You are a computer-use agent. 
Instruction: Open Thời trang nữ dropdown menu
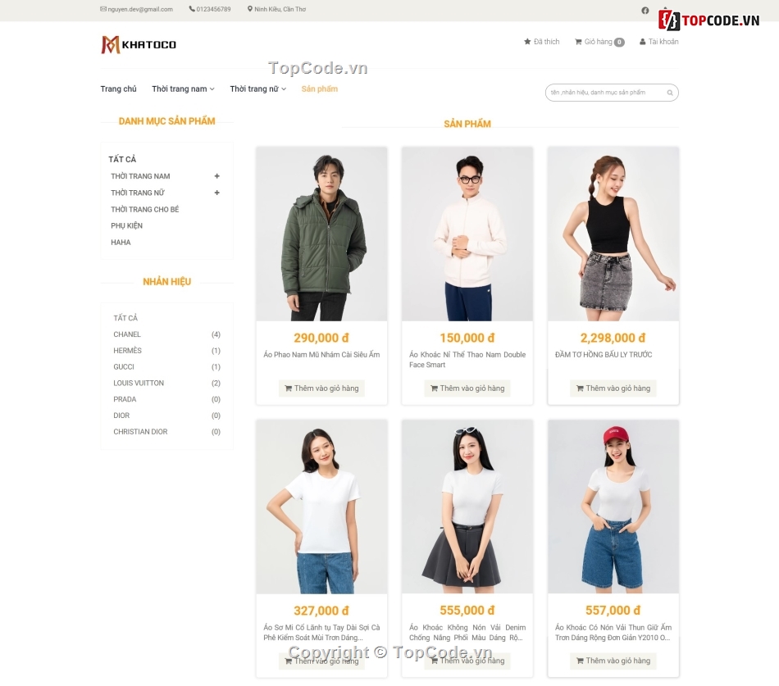(x=257, y=89)
